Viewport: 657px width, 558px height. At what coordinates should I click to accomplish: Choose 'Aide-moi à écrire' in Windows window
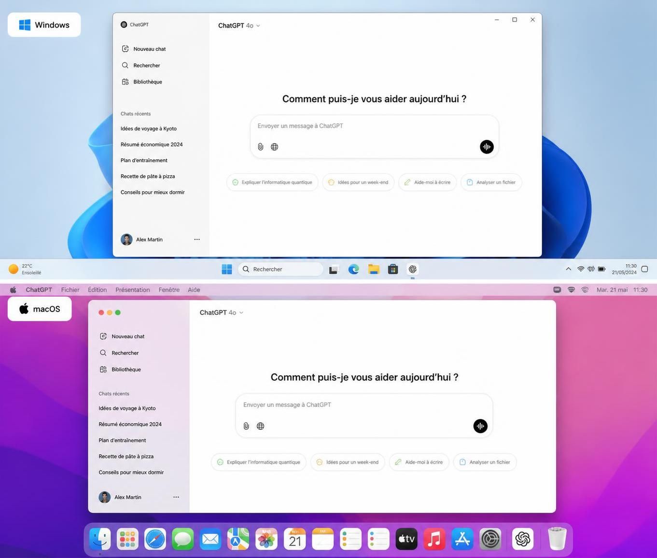coord(427,182)
